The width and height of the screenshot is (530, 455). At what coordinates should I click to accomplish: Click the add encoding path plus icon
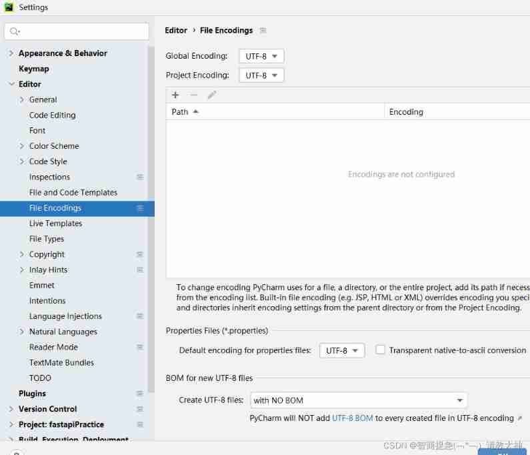(175, 95)
